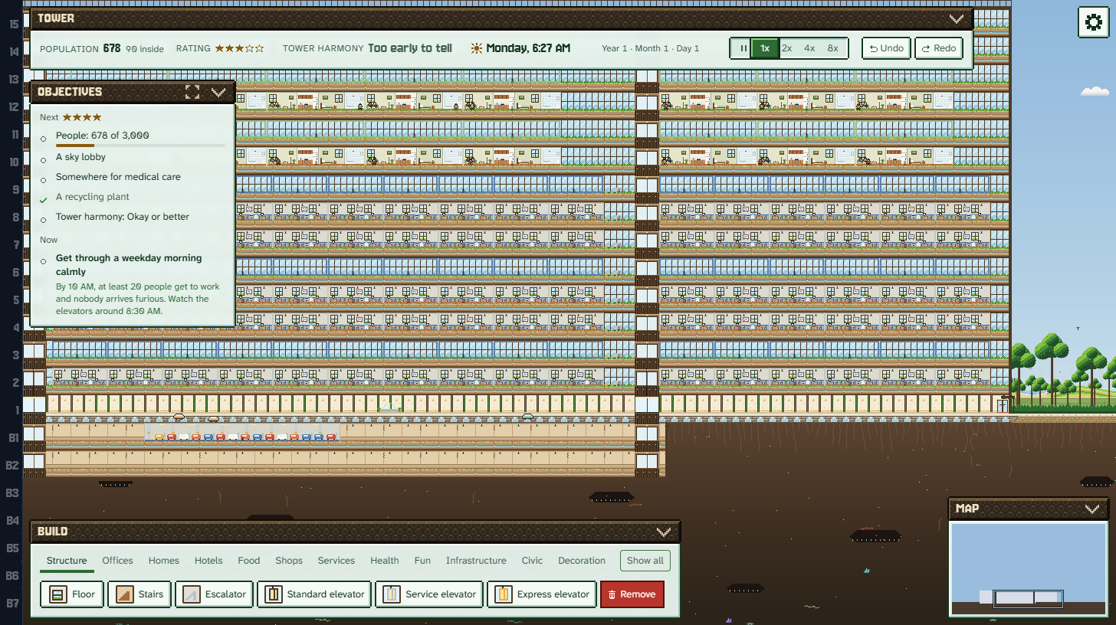Switch to the Structure tab
1116x625 pixels.
pyautogui.click(x=67, y=561)
